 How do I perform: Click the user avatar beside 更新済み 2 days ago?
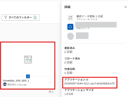click(x=5, y=84)
